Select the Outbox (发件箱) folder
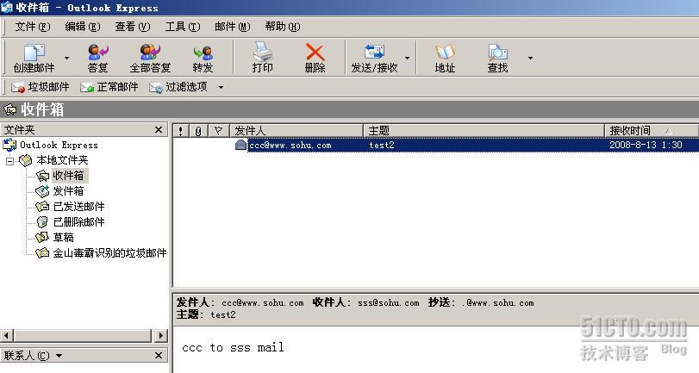This screenshot has height=373, width=699. [x=68, y=191]
